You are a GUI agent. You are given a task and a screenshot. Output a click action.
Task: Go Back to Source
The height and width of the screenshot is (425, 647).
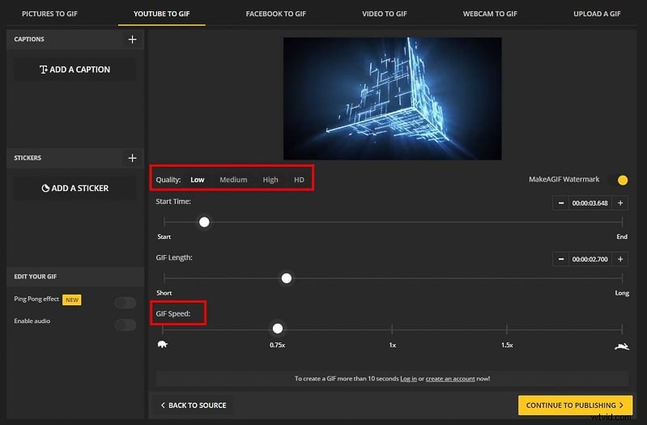(x=193, y=406)
